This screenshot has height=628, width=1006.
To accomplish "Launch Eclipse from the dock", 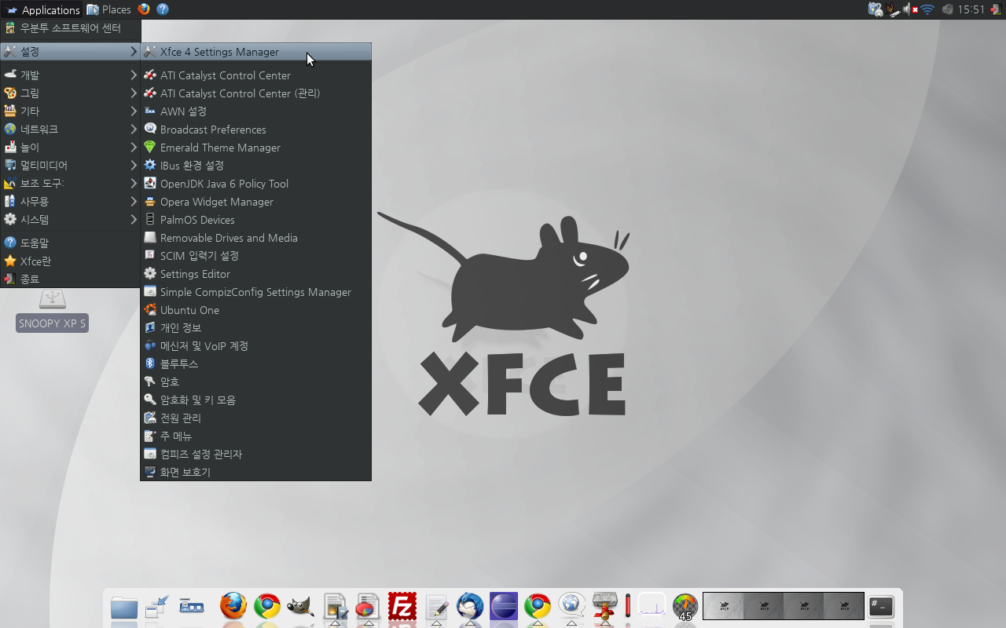I will coord(504,606).
